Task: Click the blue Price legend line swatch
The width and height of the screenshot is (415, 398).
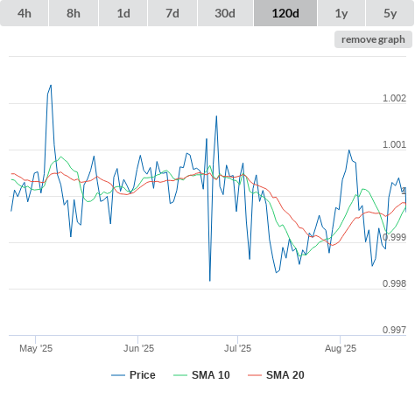Action: (118, 375)
